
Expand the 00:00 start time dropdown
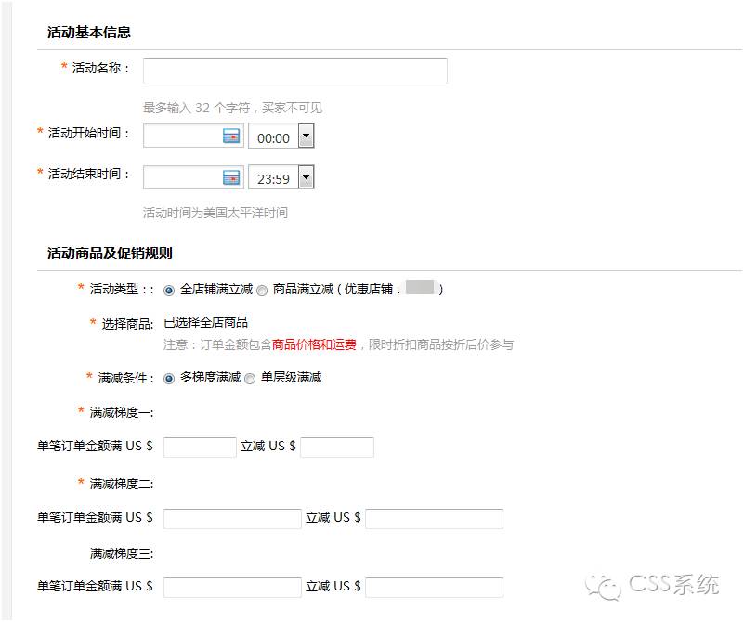click(x=306, y=137)
